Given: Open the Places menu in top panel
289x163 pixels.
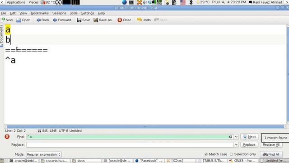Looking at the screenshot, I should 33,2.
